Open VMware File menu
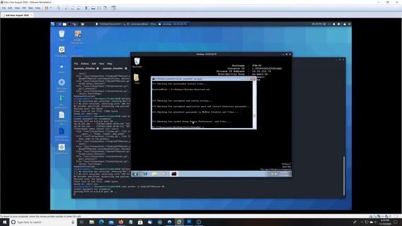402x226 pixels. click(4, 8)
